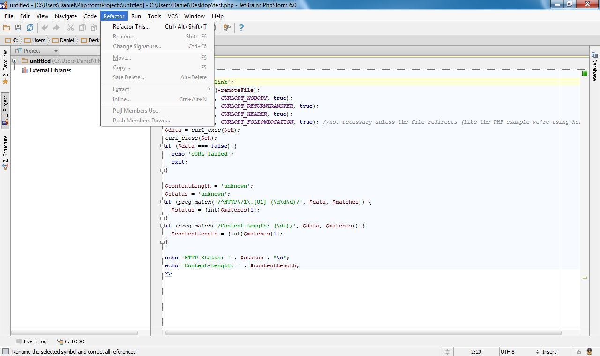The image size is (600, 356).
Task: Click the Undo arrow toolbar icon
Action: click(x=45, y=28)
